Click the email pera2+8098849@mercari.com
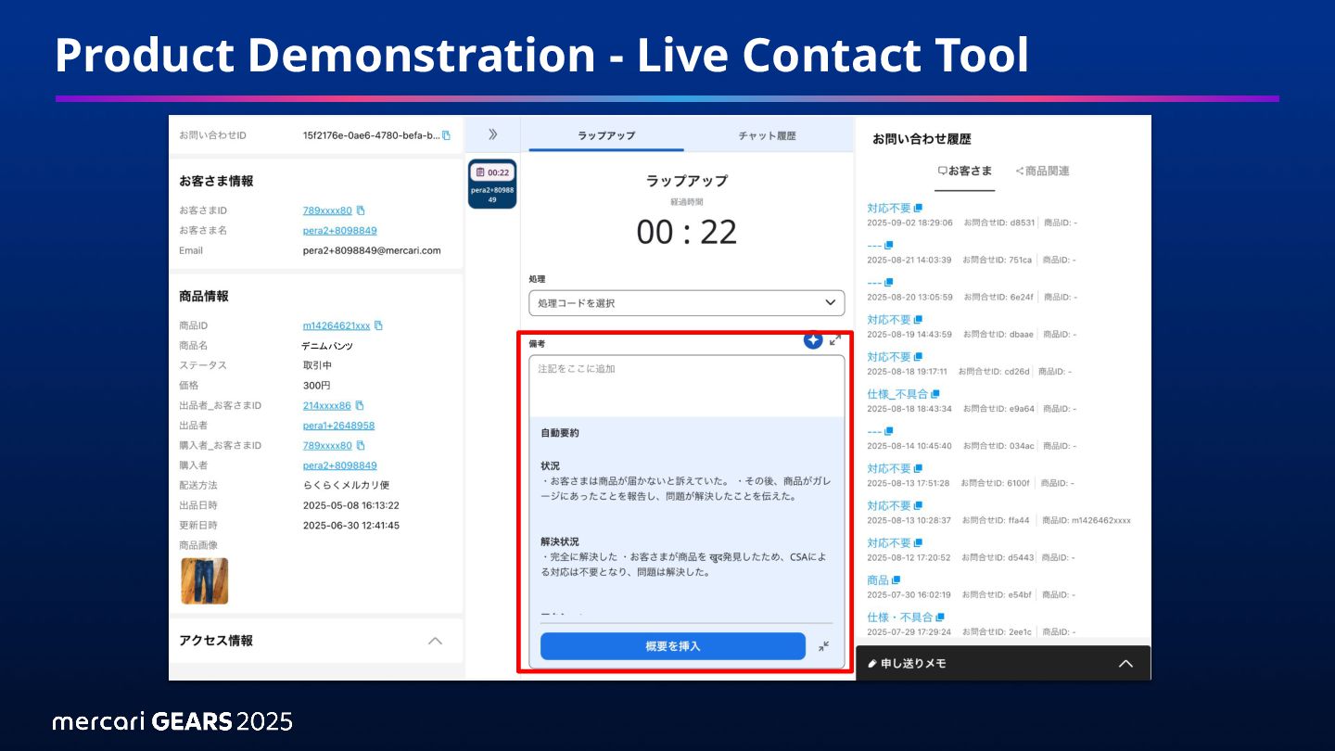The width and height of the screenshot is (1335, 751). [372, 250]
